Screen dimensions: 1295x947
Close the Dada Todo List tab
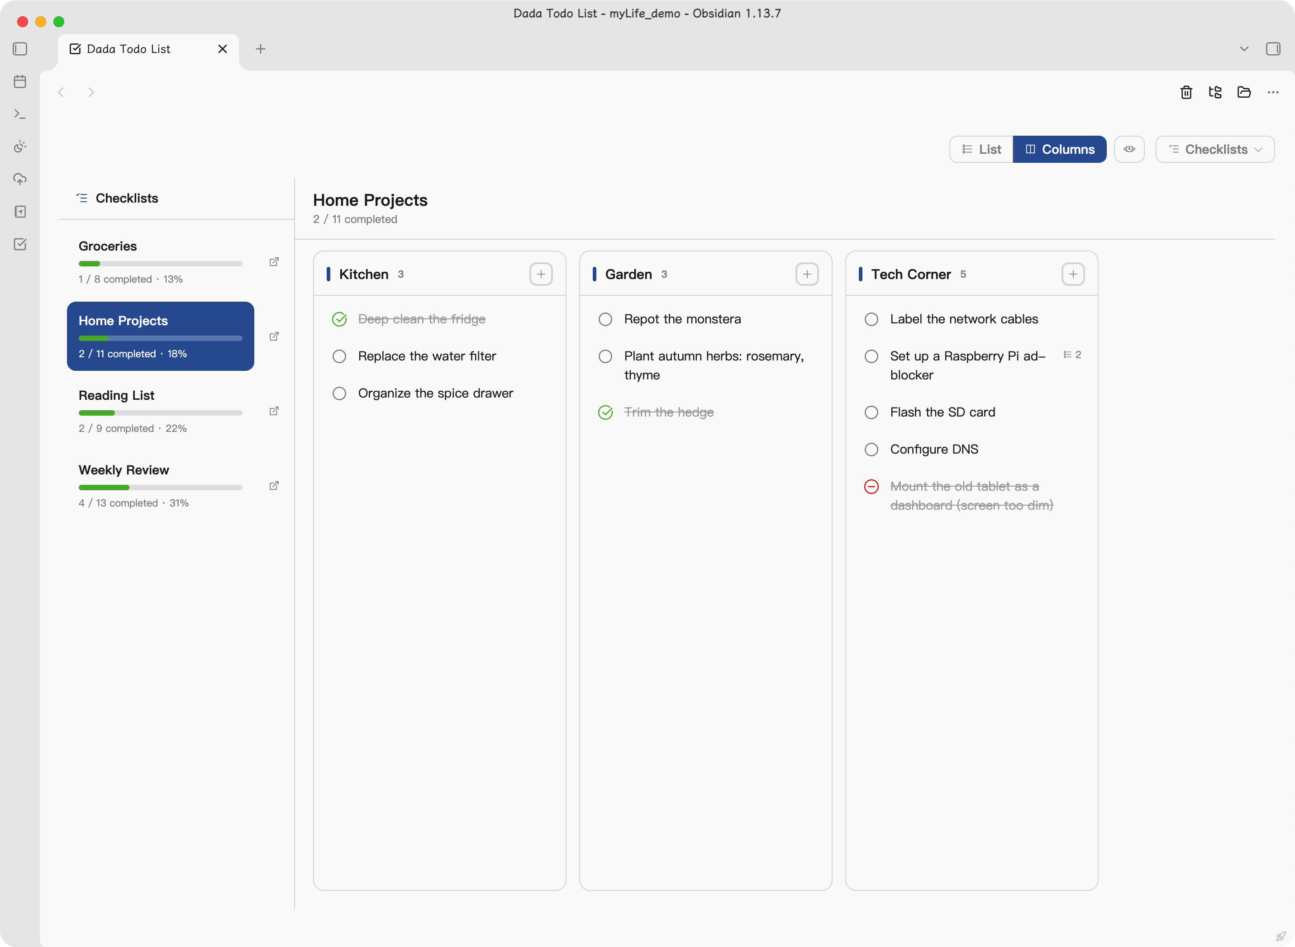point(223,49)
